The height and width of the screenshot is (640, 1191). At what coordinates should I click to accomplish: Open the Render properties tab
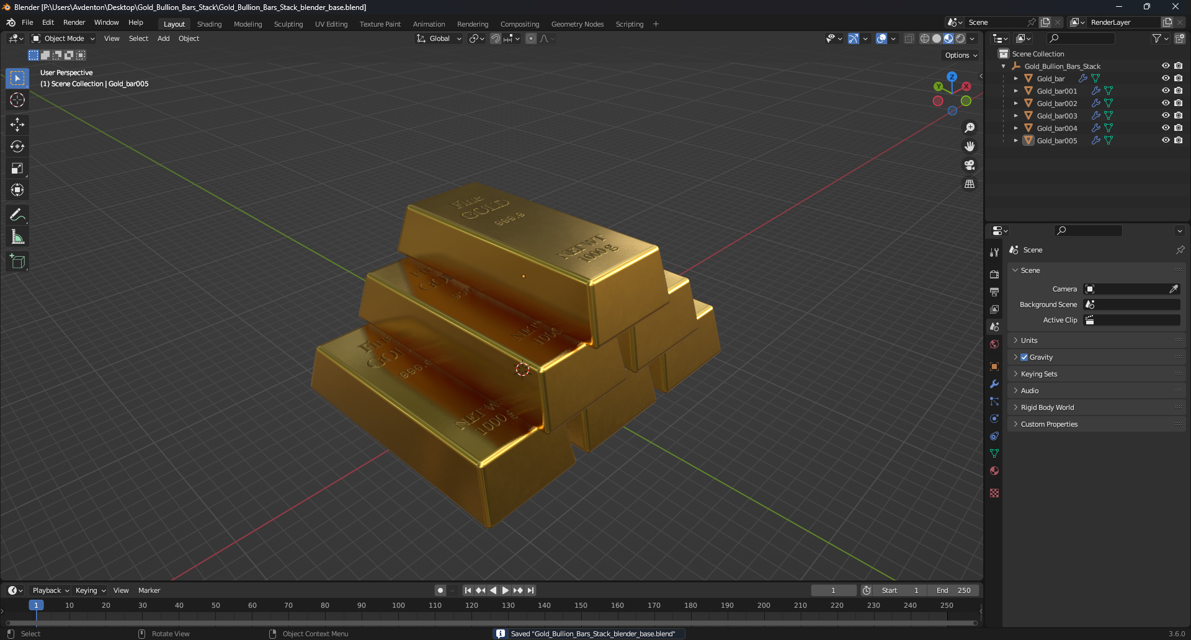[994, 274]
